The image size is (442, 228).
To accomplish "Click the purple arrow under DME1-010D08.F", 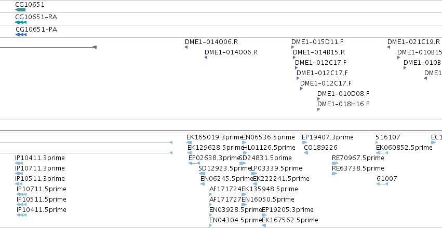I will [319, 99].
